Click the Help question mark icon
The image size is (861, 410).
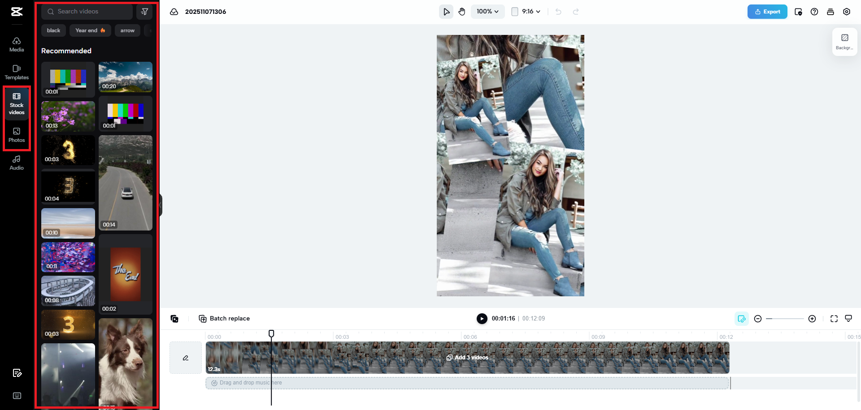815,12
